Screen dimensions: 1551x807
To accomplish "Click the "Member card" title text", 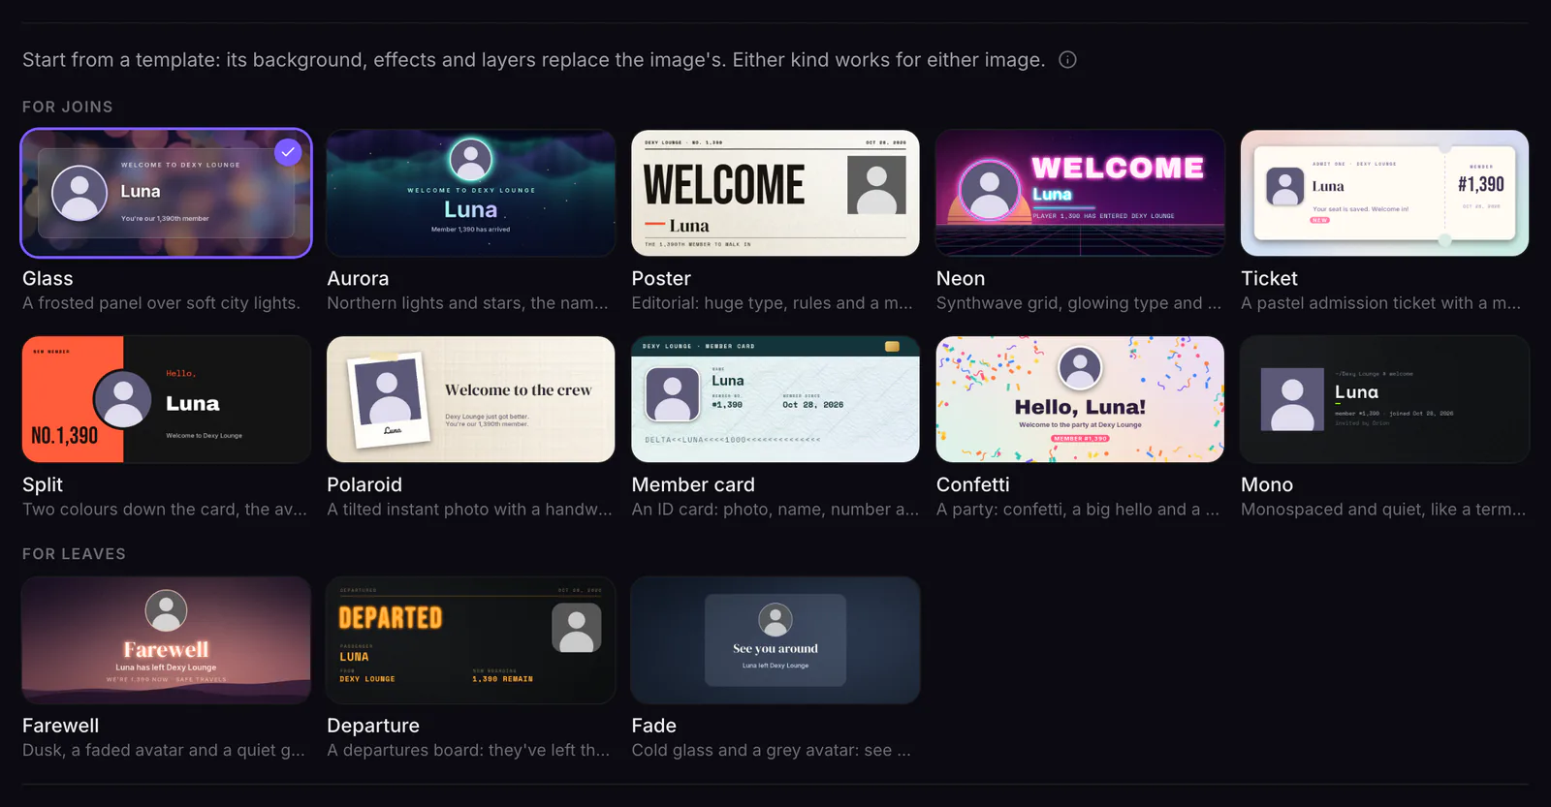I will (693, 485).
